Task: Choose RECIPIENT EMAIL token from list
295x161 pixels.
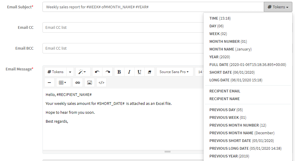Action: pyautogui.click(x=225, y=91)
